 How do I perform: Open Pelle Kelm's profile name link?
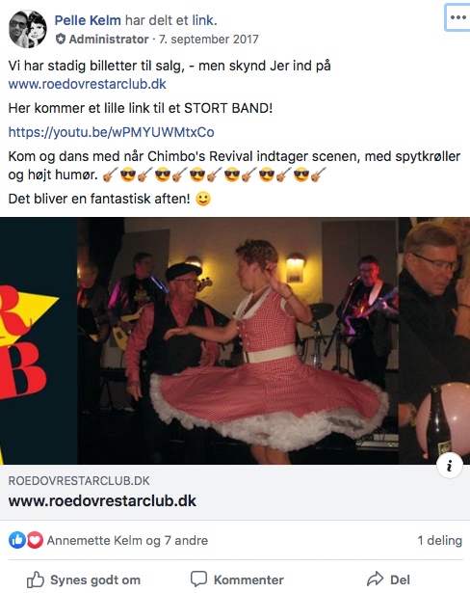coord(88,20)
